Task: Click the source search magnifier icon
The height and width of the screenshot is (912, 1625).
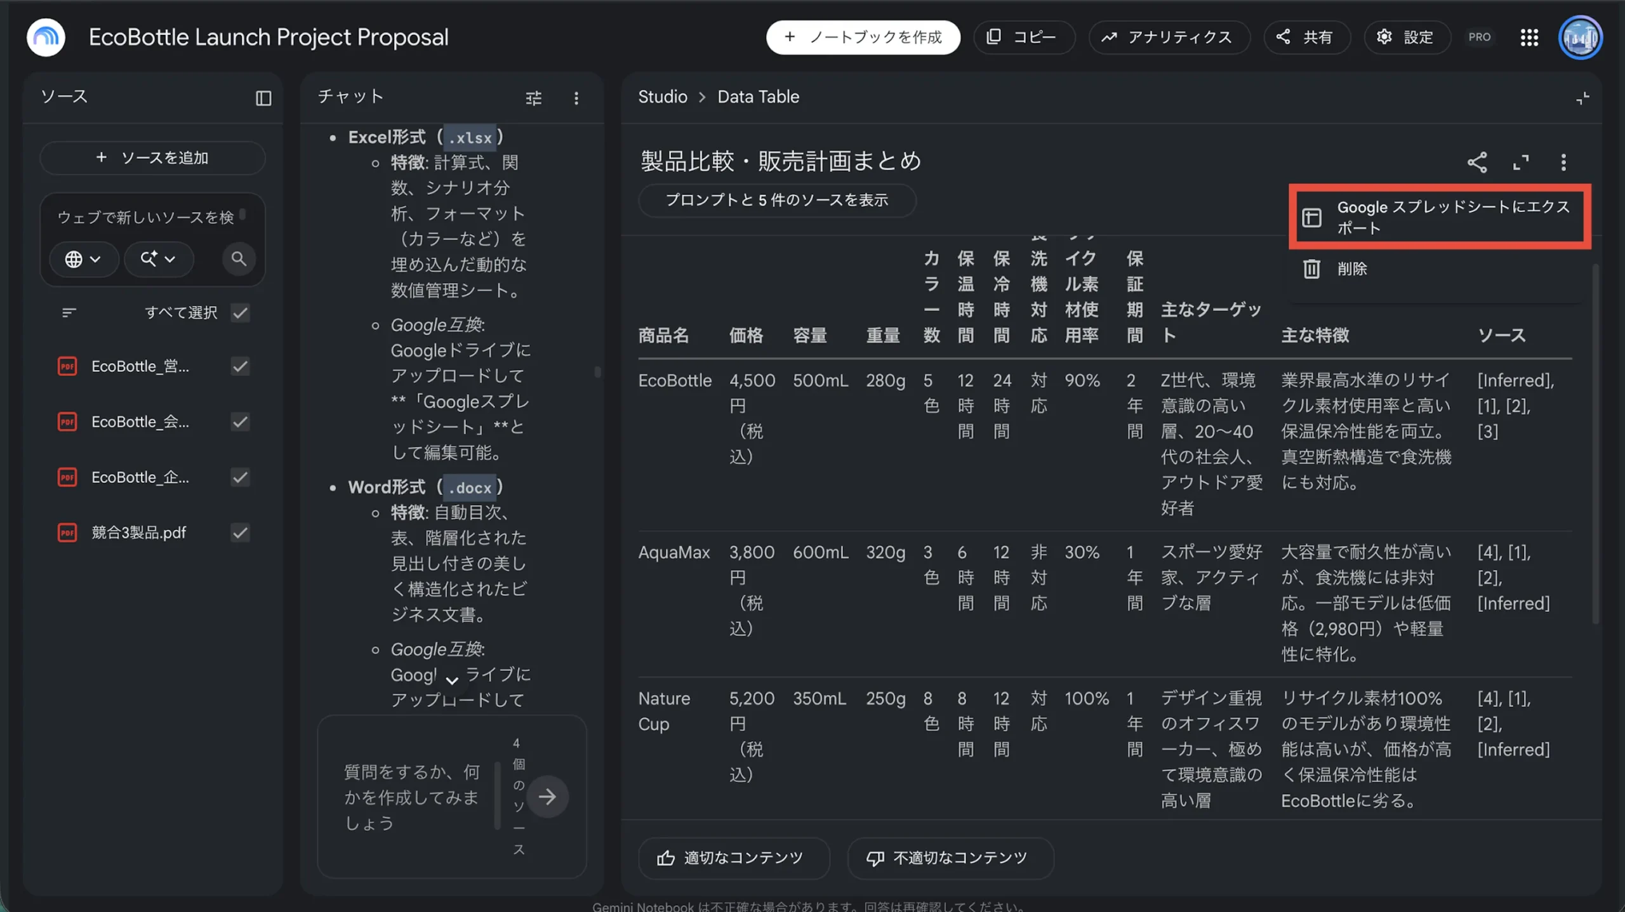Action: (239, 259)
